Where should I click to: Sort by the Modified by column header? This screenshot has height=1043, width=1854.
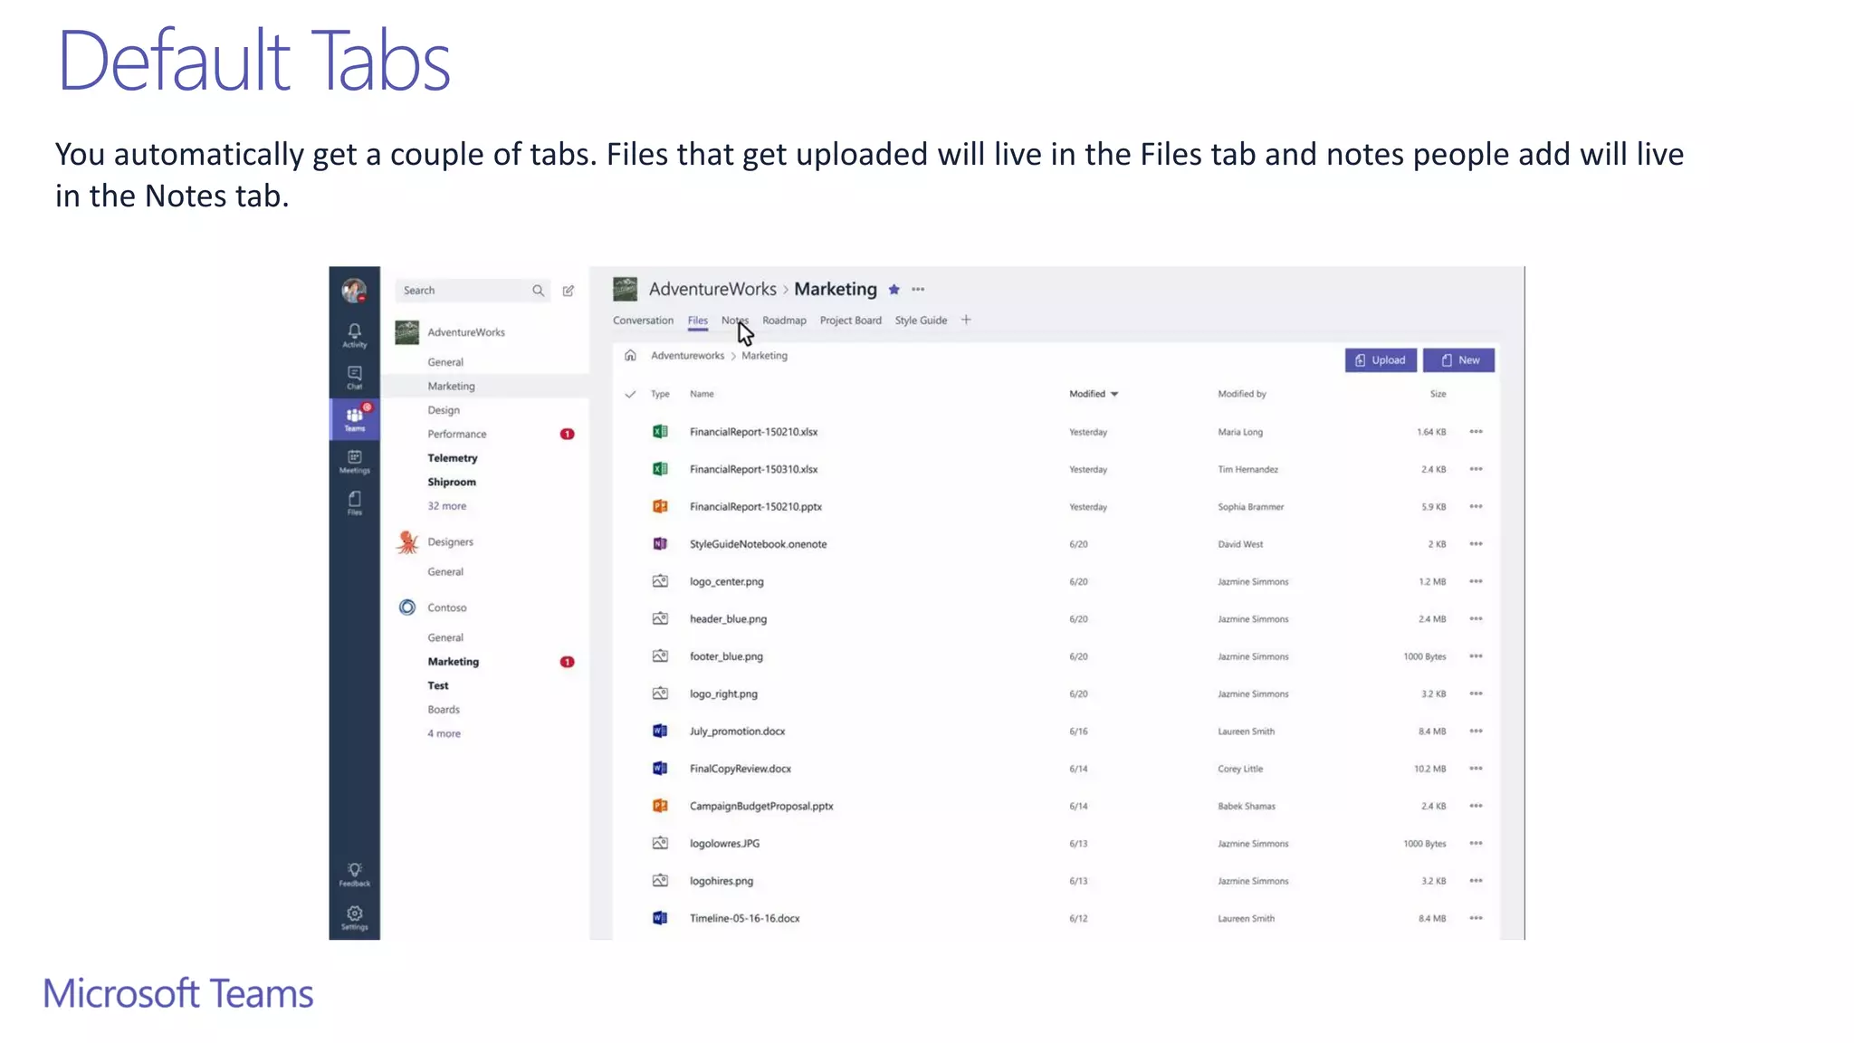pos(1241,394)
